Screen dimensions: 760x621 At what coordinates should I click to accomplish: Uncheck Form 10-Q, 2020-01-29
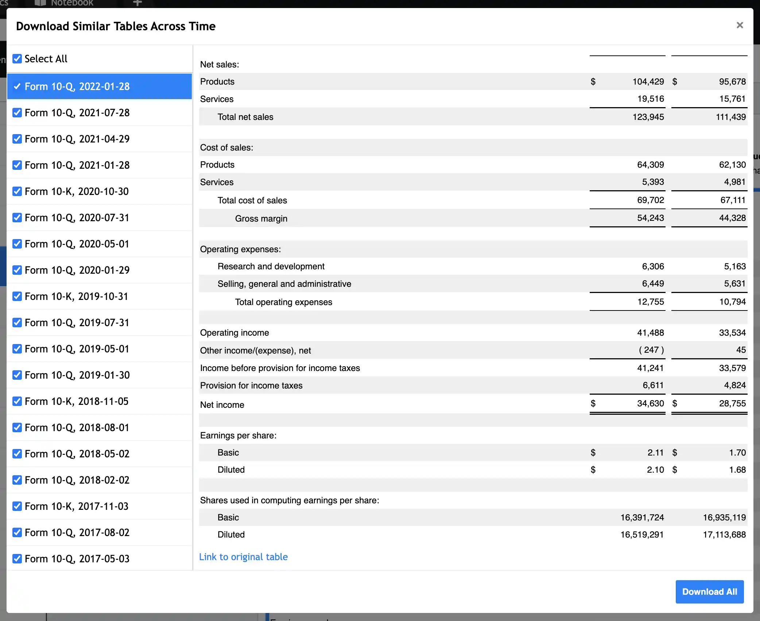pyautogui.click(x=17, y=270)
